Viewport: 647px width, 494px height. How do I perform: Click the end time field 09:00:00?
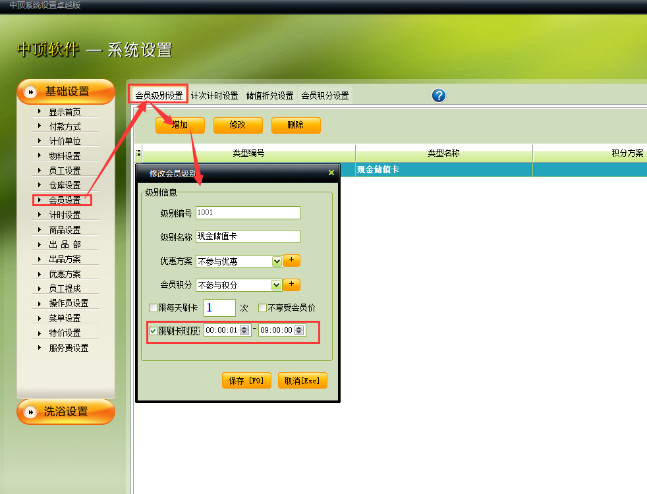click(x=282, y=330)
